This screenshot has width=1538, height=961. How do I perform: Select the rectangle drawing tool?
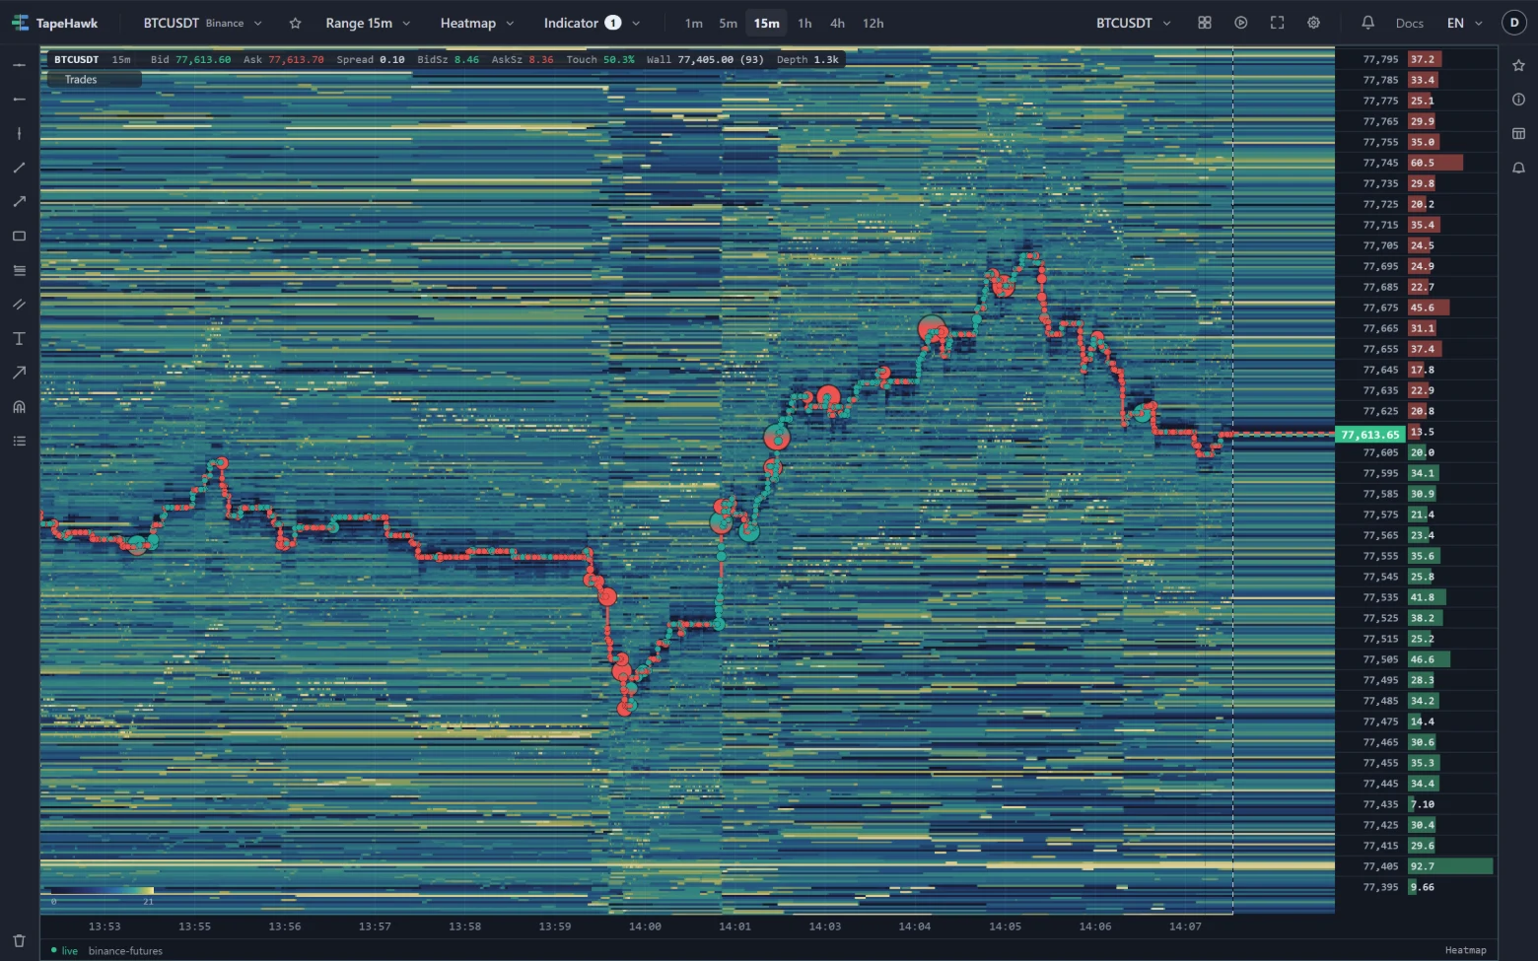[19, 237]
